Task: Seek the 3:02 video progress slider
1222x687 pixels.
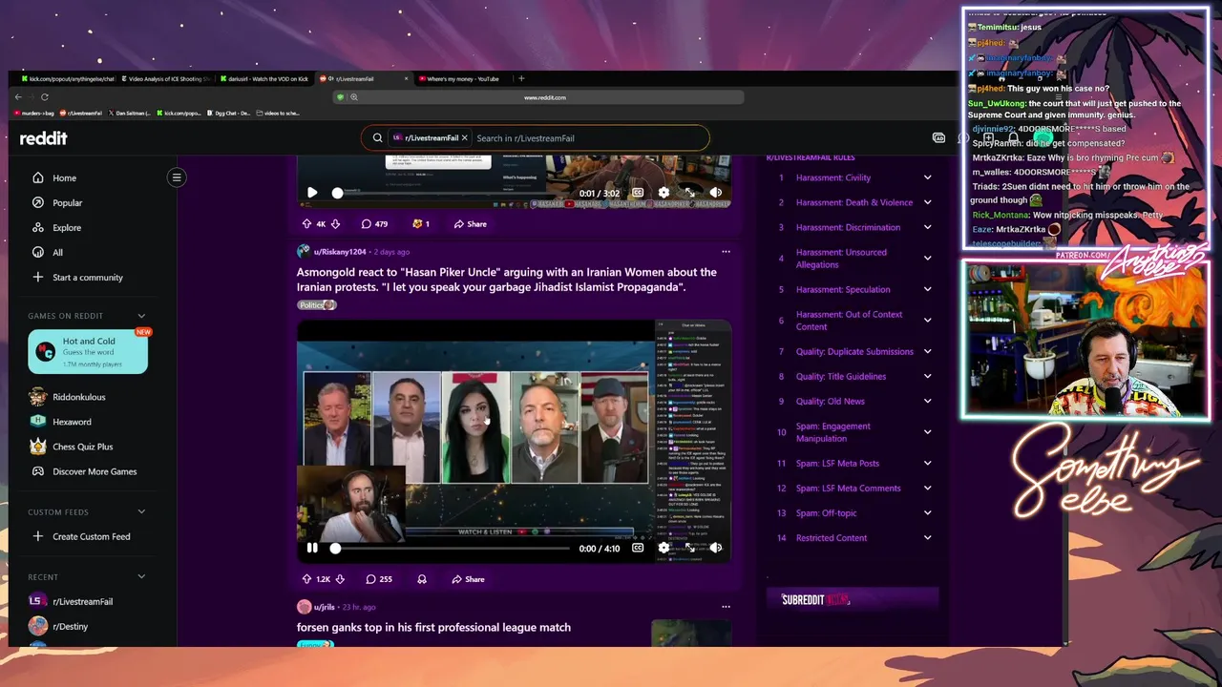Action: (x=452, y=193)
